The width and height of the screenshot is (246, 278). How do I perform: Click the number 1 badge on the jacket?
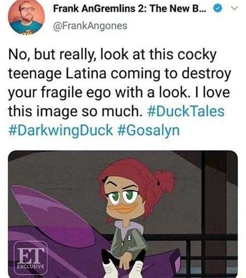point(129,238)
